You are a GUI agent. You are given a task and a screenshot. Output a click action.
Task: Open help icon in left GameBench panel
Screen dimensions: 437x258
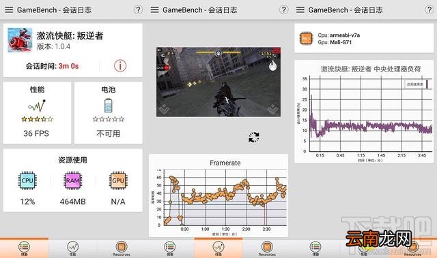[x=138, y=10]
